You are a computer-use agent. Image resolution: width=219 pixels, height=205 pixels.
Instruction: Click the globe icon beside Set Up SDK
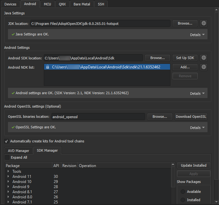204,58
